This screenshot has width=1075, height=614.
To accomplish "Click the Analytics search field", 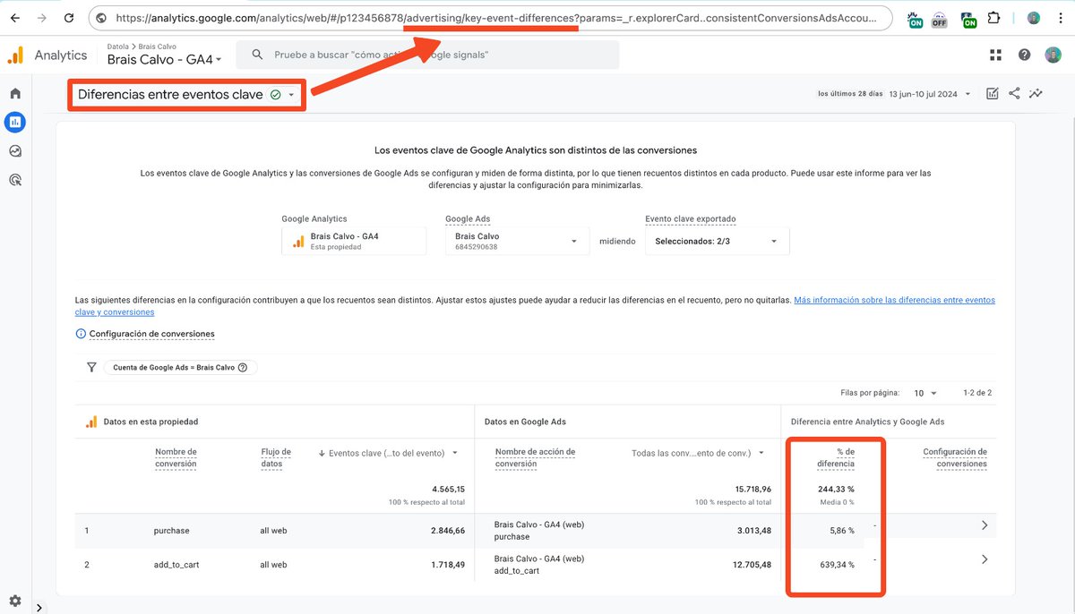I will pyautogui.click(x=427, y=55).
